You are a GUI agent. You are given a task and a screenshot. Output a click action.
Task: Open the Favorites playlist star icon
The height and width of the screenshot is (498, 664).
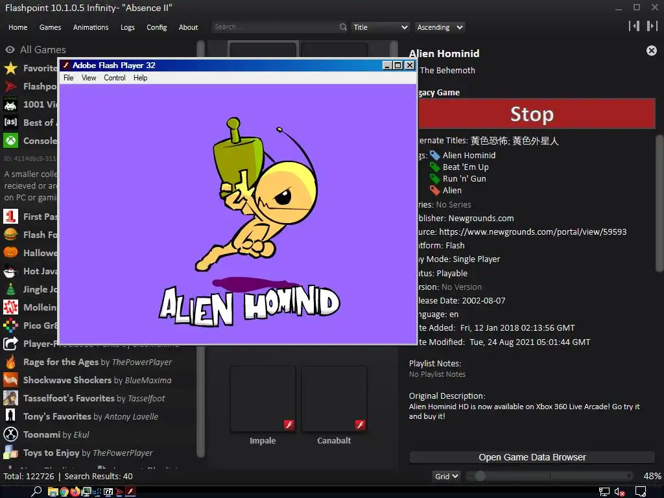point(10,67)
